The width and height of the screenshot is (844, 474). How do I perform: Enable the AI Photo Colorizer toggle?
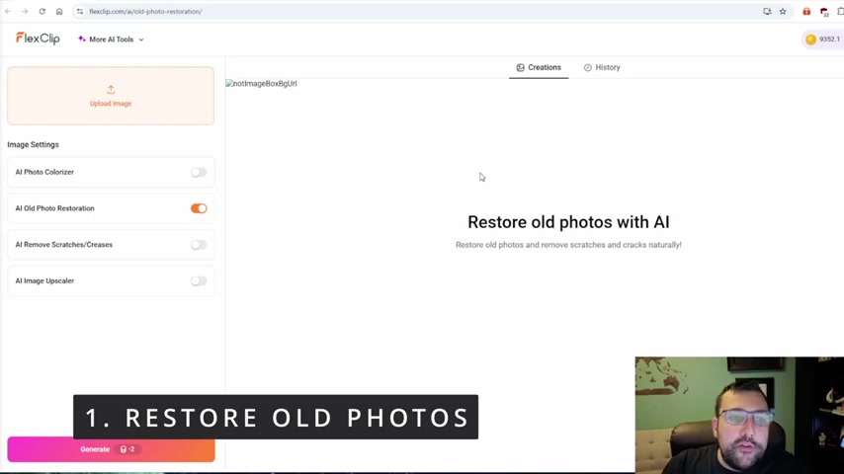(x=199, y=172)
